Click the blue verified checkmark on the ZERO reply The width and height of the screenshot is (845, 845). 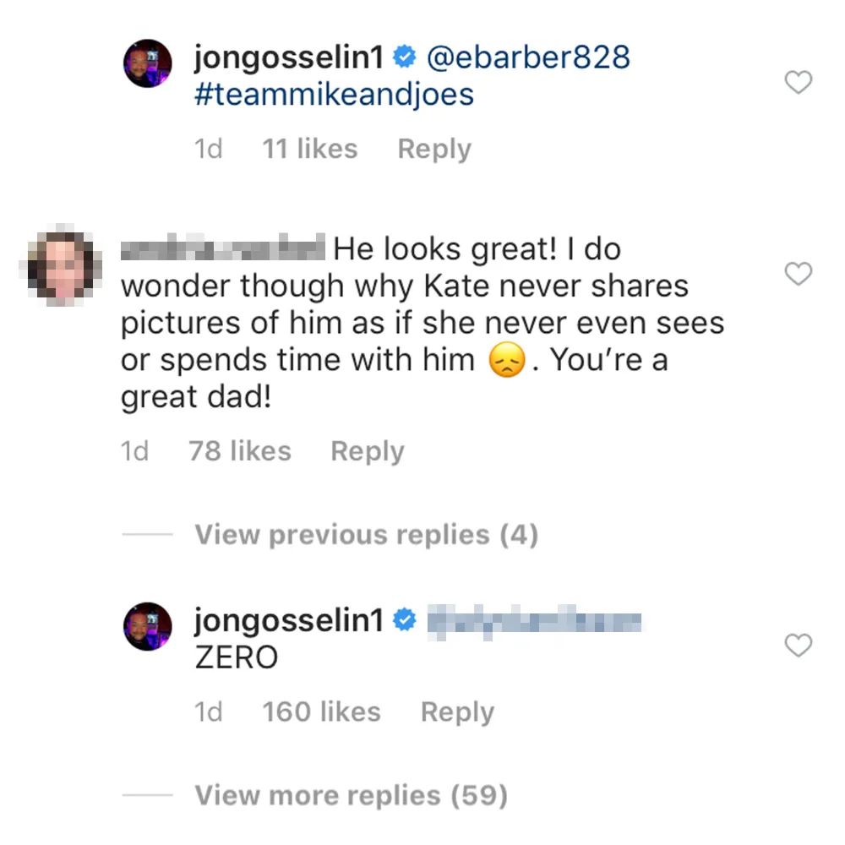[405, 619]
